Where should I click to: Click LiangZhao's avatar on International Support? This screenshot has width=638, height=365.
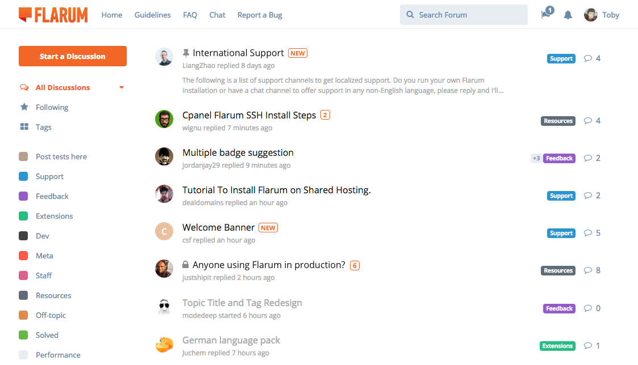(164, 57)
